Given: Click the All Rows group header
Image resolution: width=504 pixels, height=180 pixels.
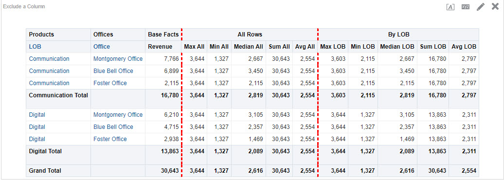Looking at the screenshot, I should [250, 35].
